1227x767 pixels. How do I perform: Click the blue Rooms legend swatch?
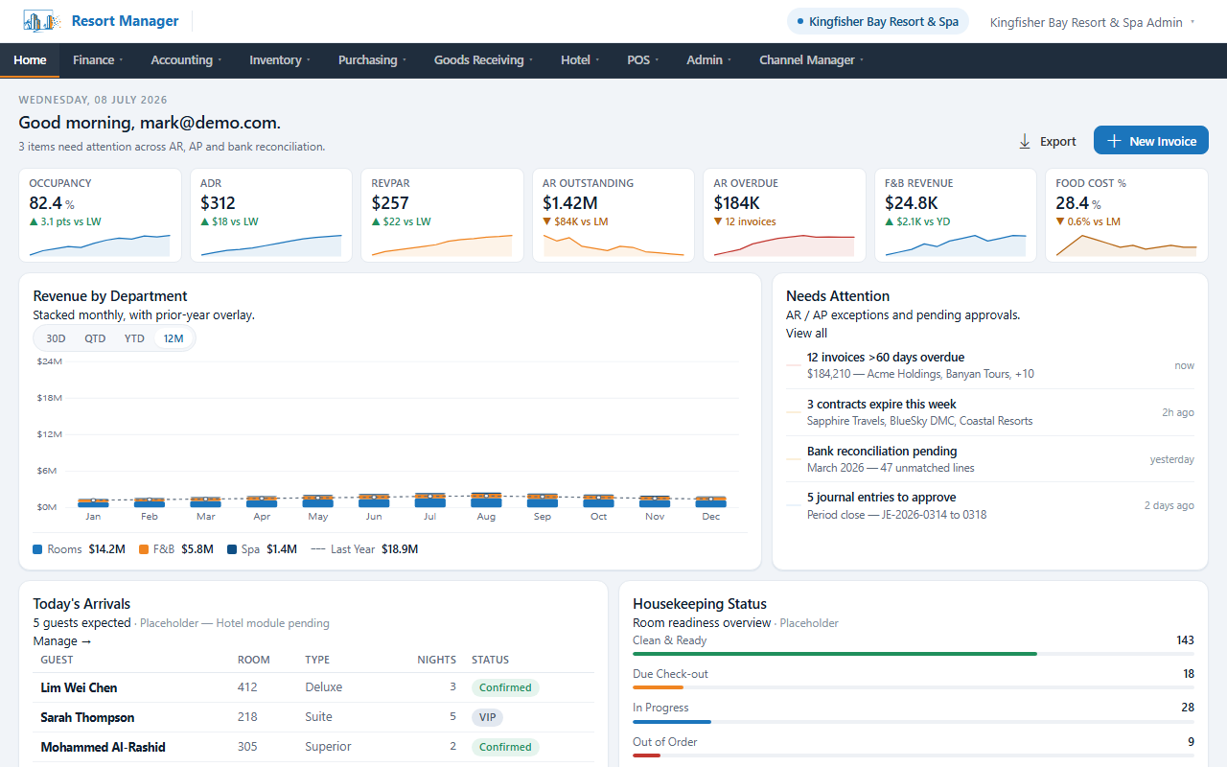tap(37, 549)
